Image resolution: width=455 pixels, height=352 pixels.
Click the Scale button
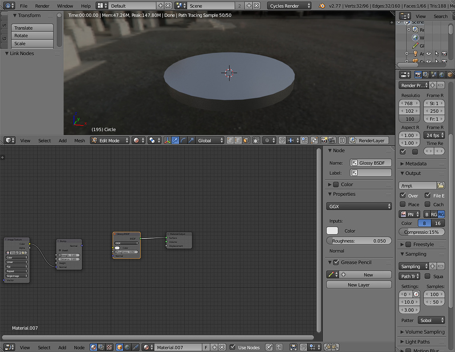coord(32,44)
